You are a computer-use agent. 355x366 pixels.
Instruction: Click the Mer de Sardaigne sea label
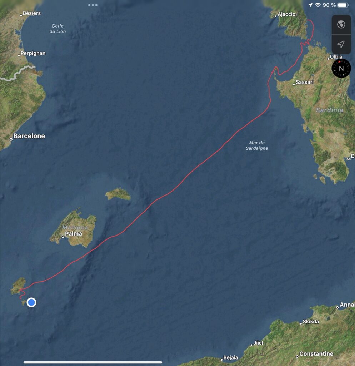(257, 145)
